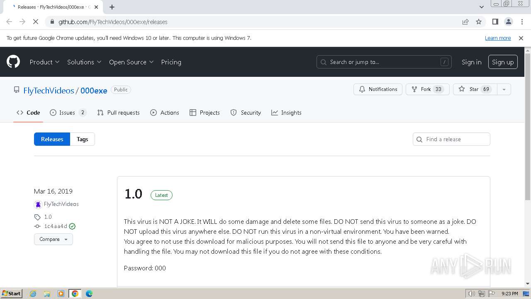531x299 pixels.
Task: Click the Learn more link
Action: click(x=498, y=38)
